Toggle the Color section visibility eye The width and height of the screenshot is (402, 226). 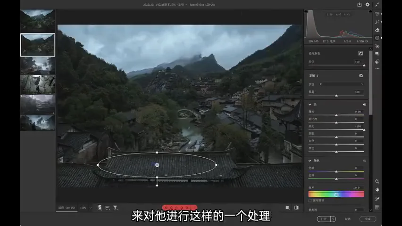tap(365, 161)
